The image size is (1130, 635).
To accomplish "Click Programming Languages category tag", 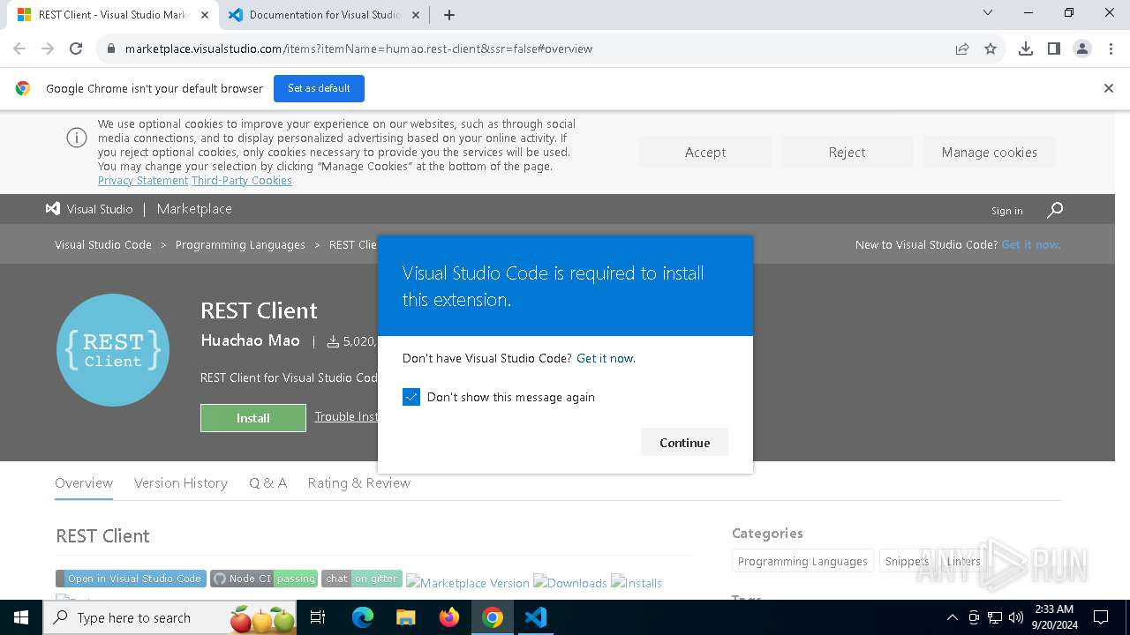I will [x=802, y=561].
